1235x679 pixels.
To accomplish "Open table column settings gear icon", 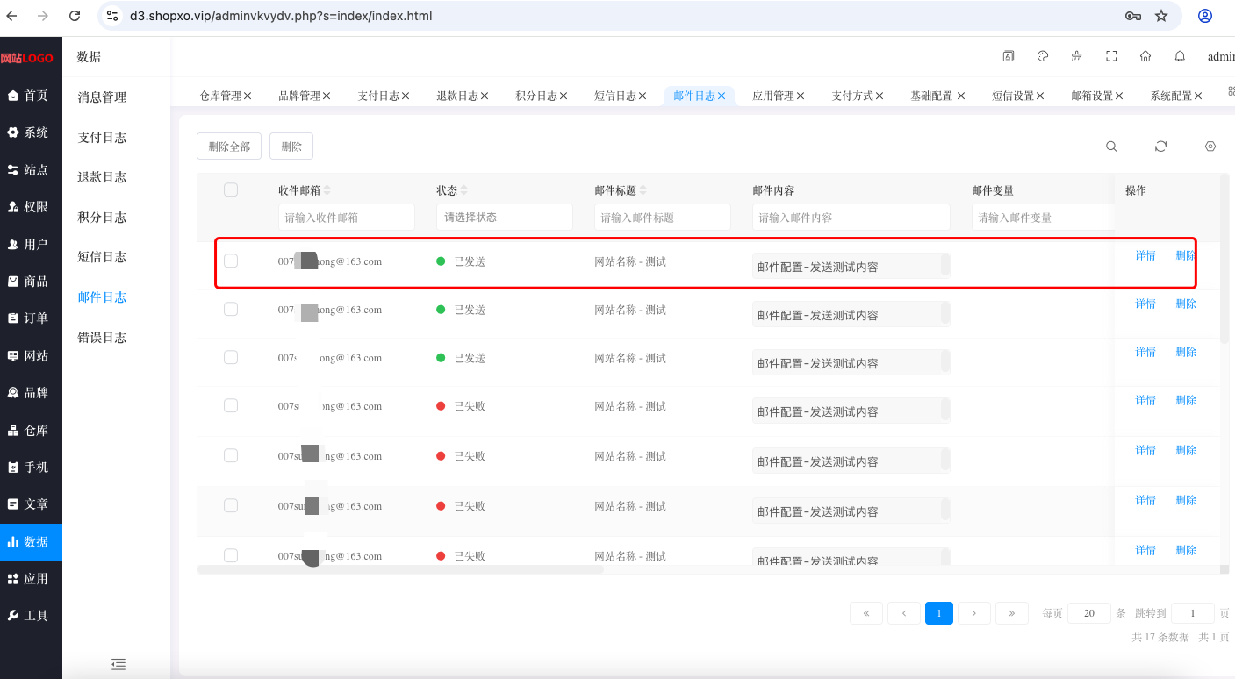I will (x=1210, y=147).
